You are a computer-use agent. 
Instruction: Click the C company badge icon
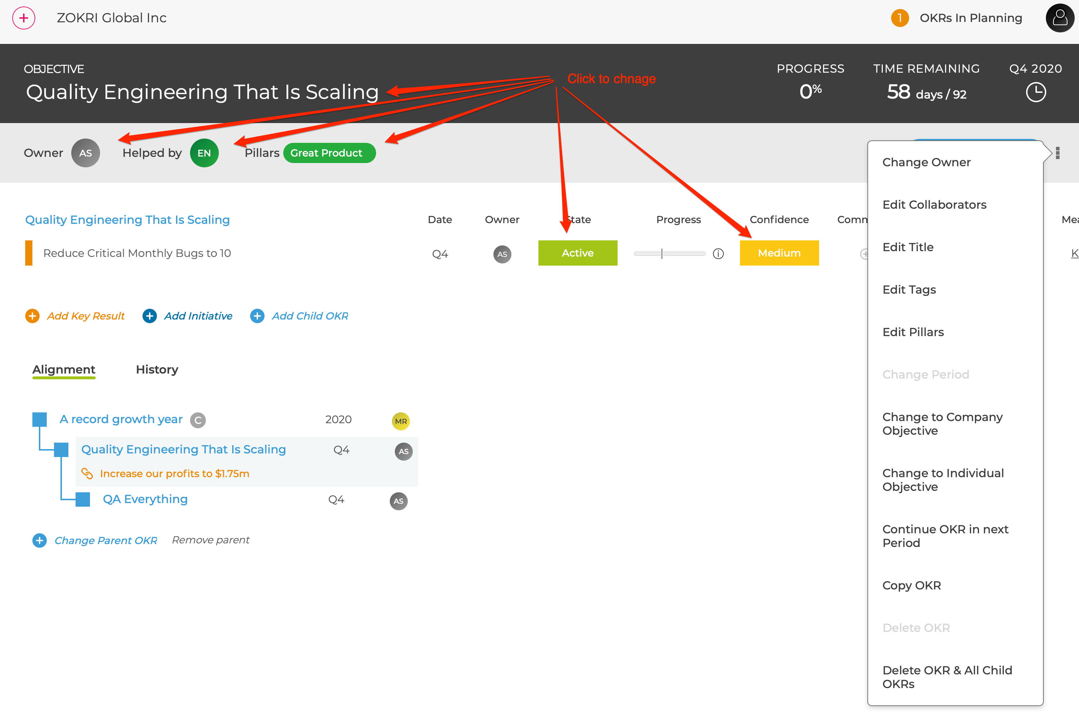point(198,420)
